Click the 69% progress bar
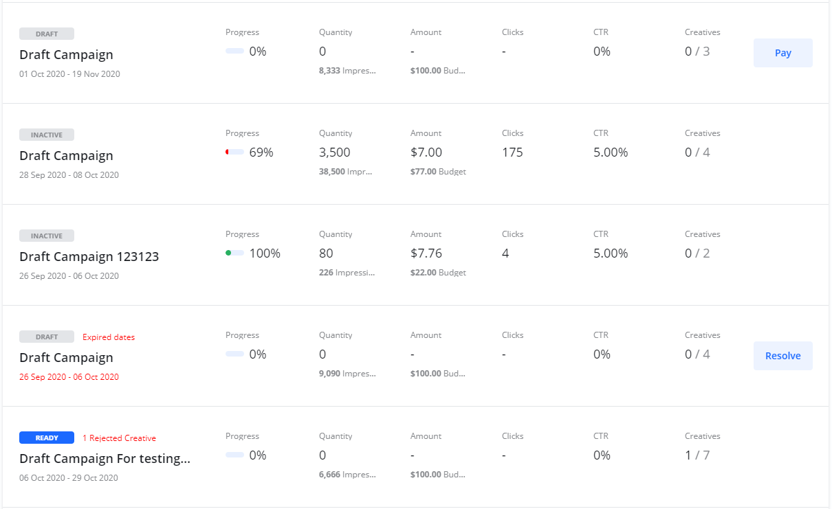The image size is (832, 509). tap(235, 152)
